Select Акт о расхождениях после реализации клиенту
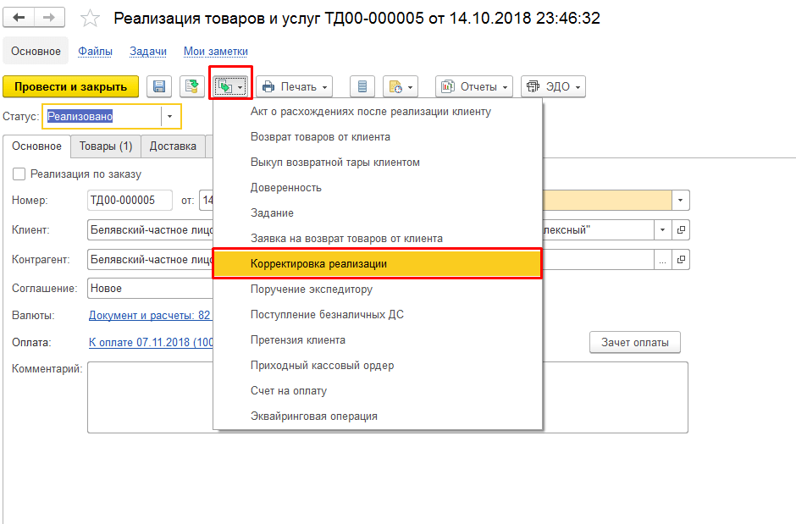This screenshot has width=796, height=524. click(378, 112)
